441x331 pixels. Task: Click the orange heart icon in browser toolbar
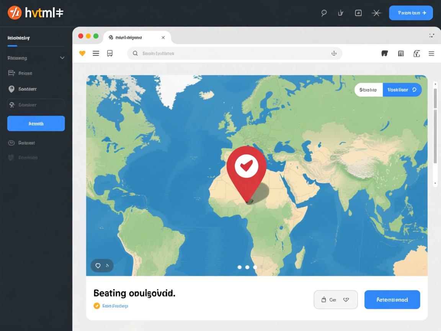pos(82,54)
